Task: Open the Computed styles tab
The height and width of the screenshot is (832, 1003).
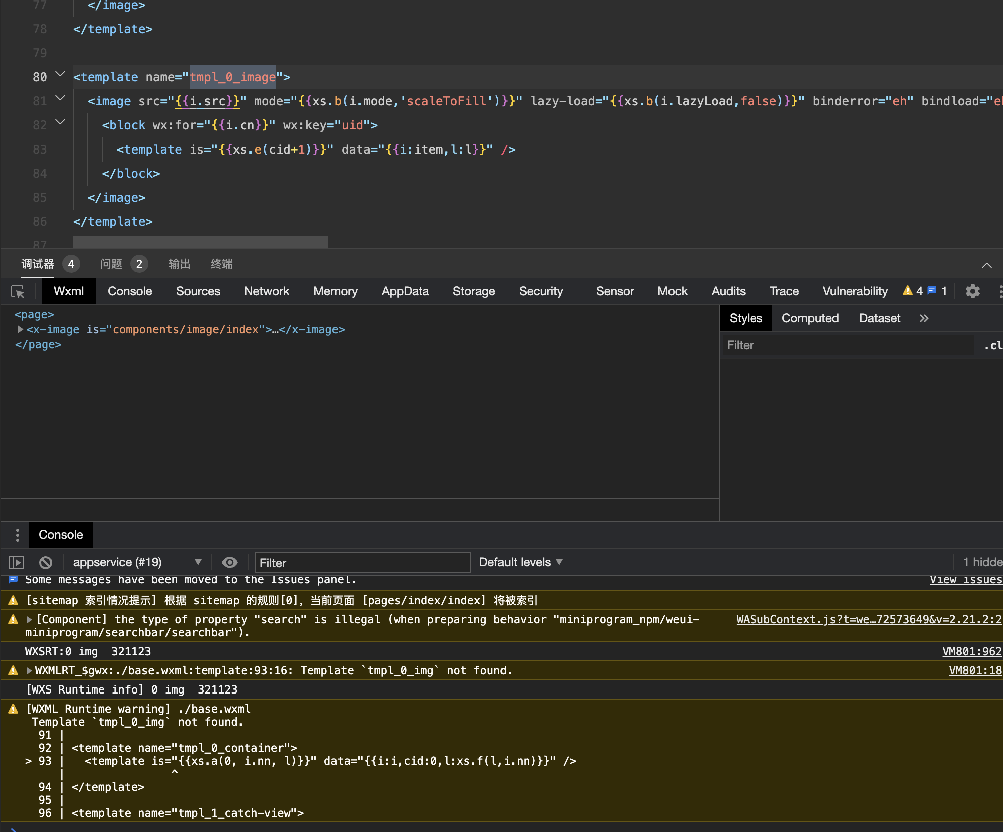Action: tap(810, 318)
